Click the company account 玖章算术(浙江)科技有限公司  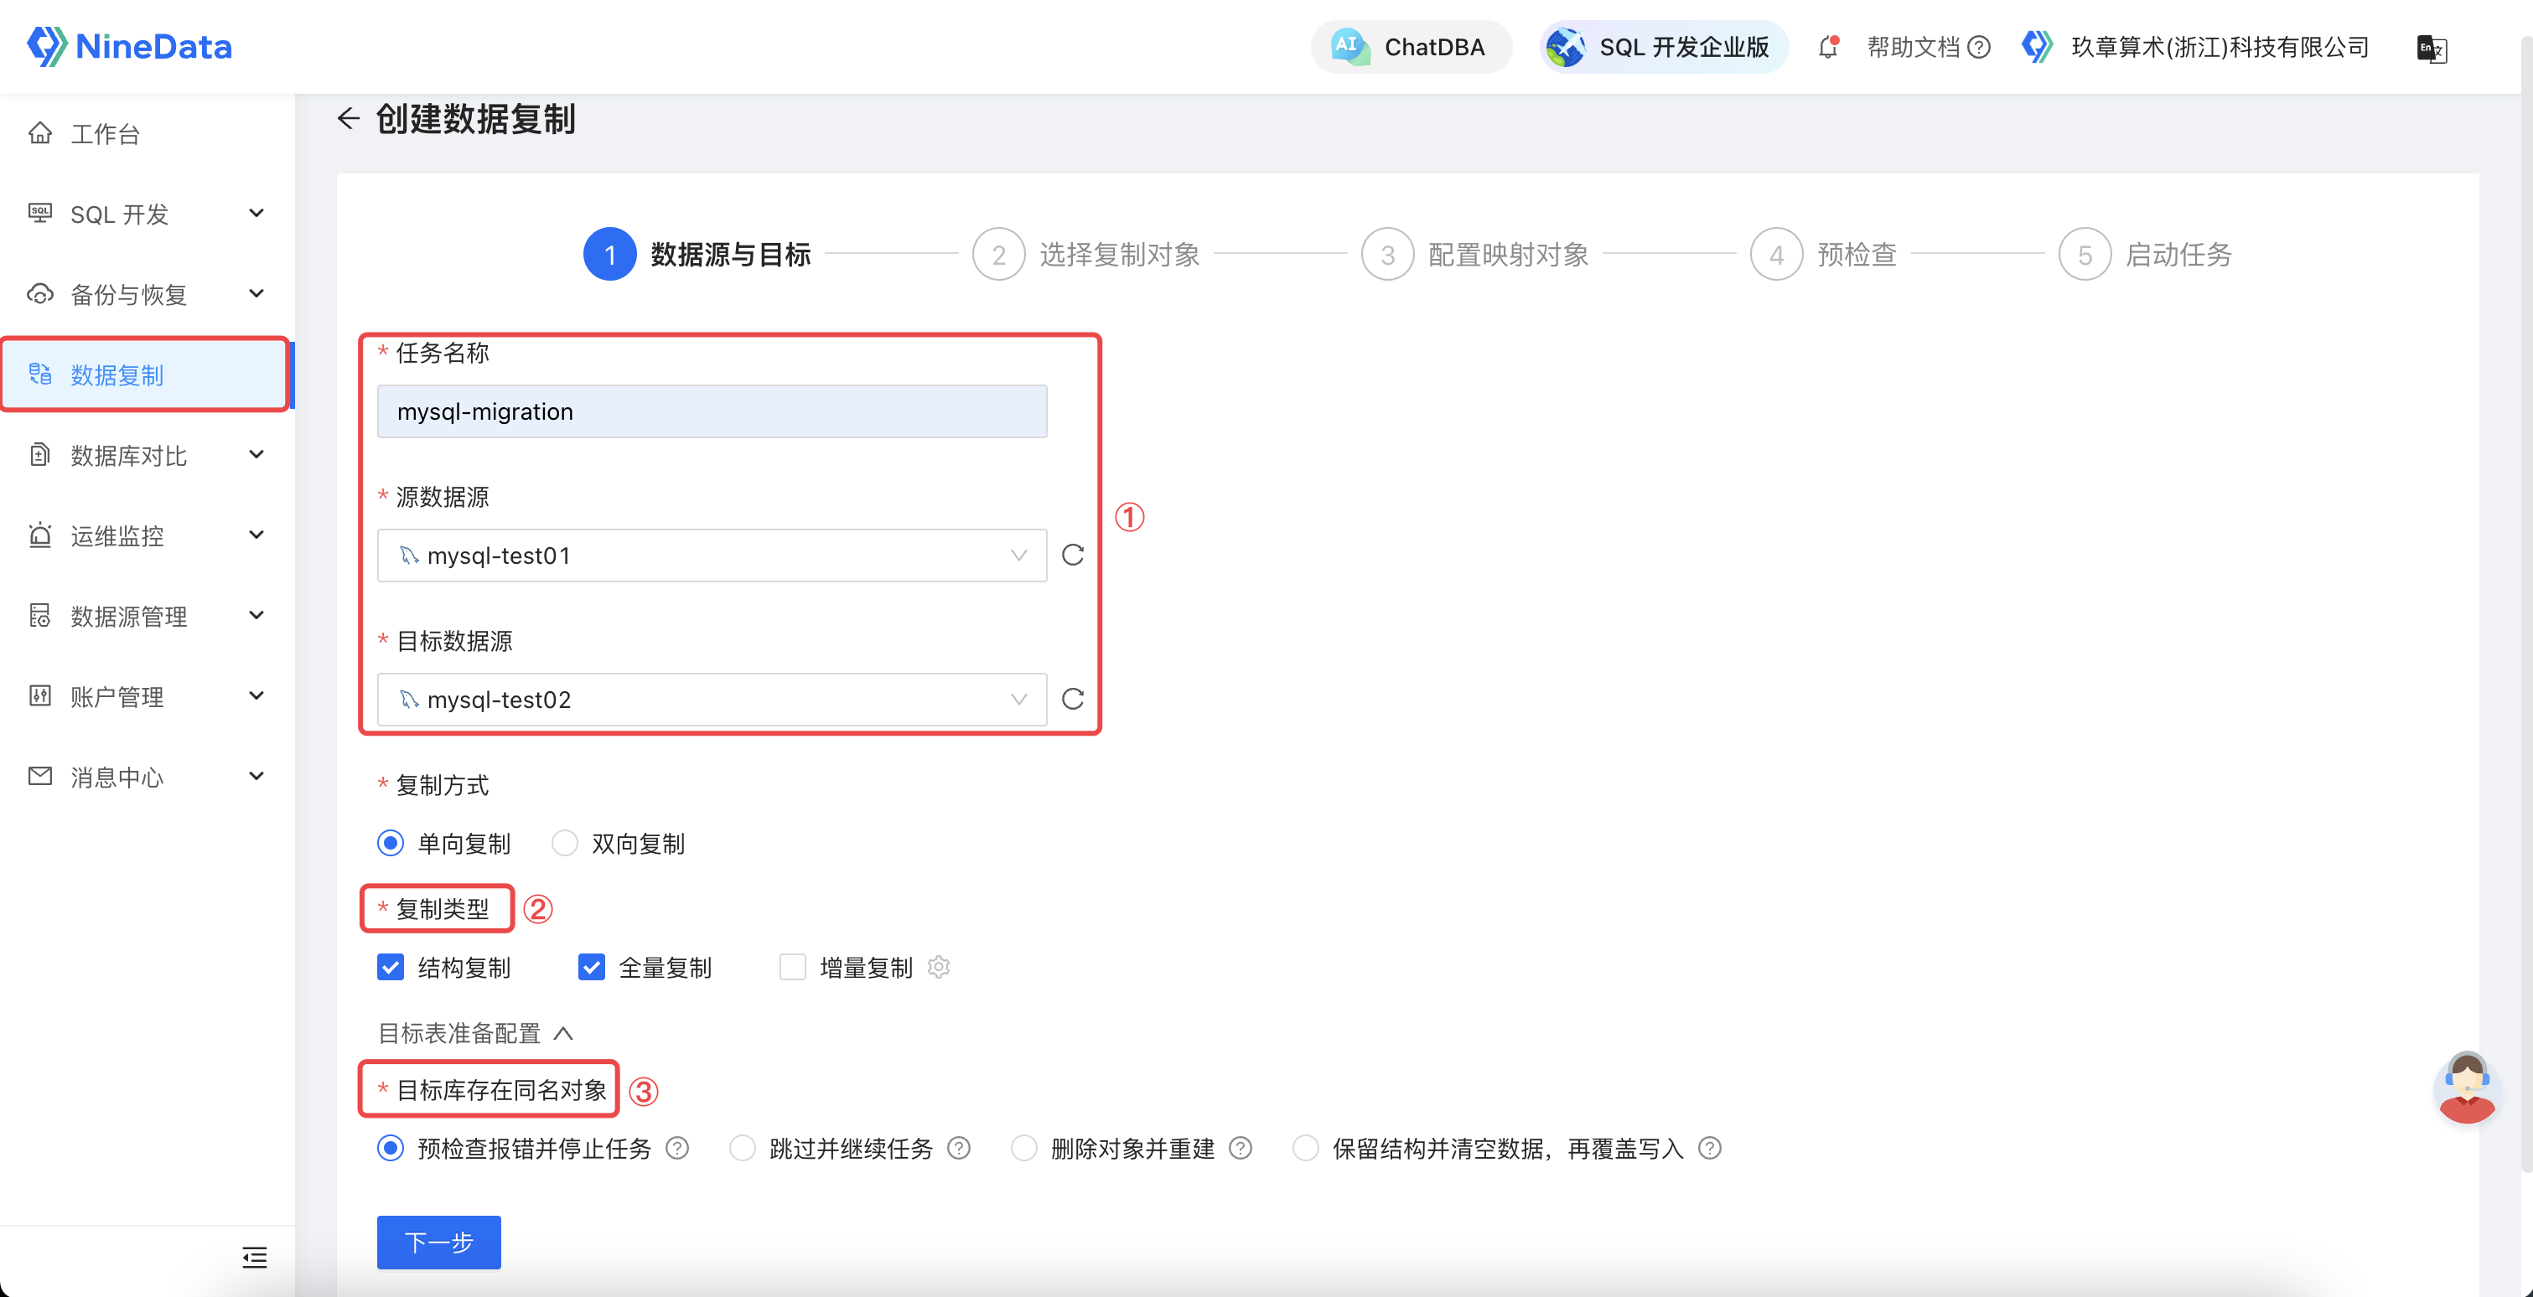[2196, 47]
